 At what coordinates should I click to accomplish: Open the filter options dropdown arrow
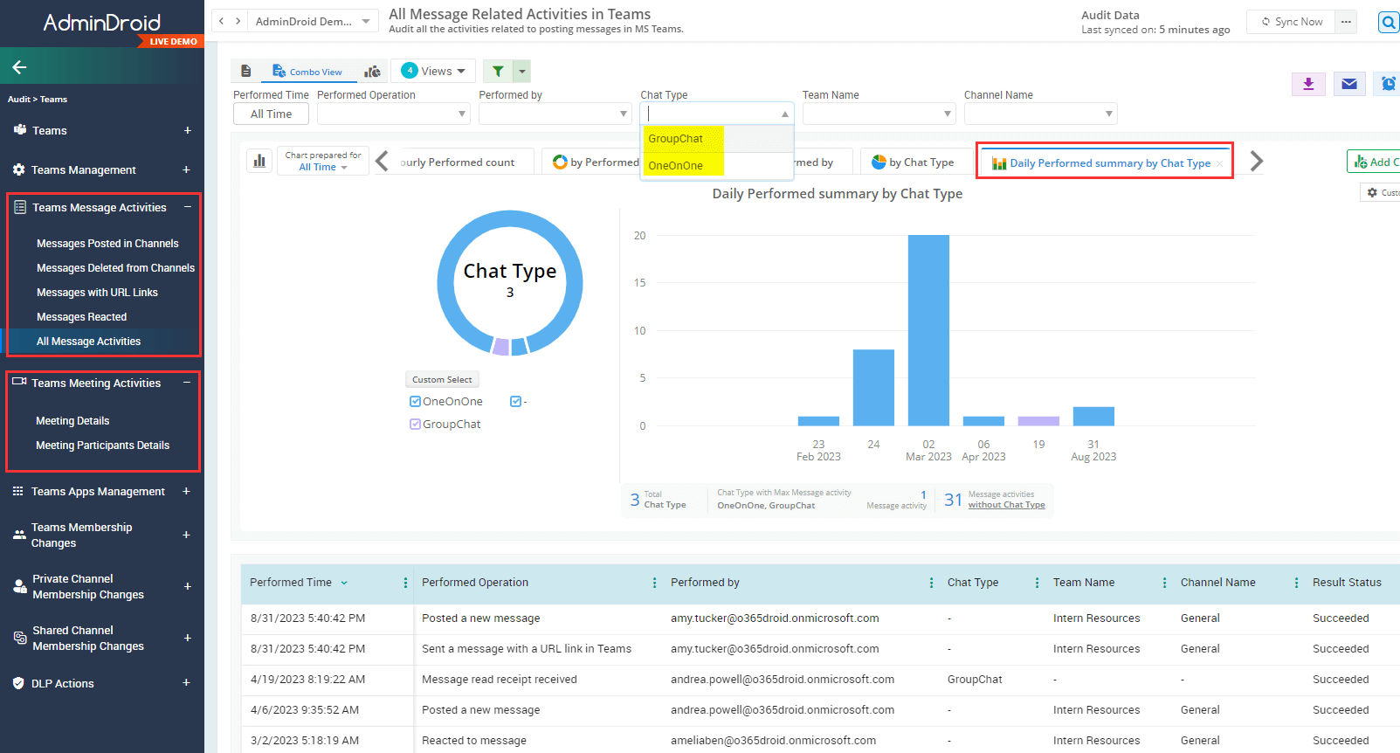[x=522, y=71]
